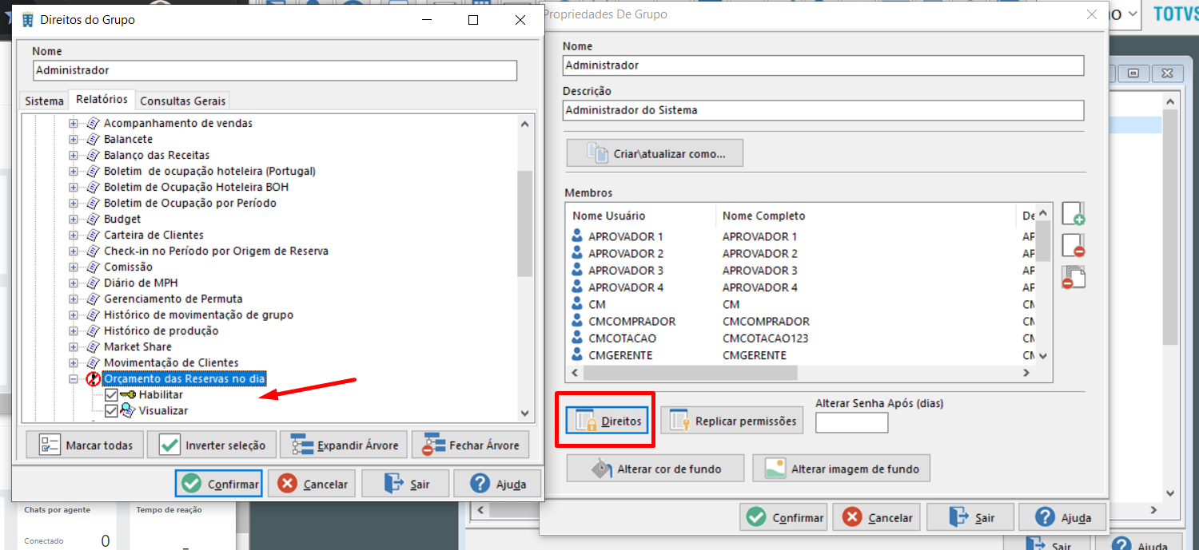Cancel the Direitos do Grupo dialog
Image resolution: width=1199 pixels, height=550 pixels.
(312, 484)
